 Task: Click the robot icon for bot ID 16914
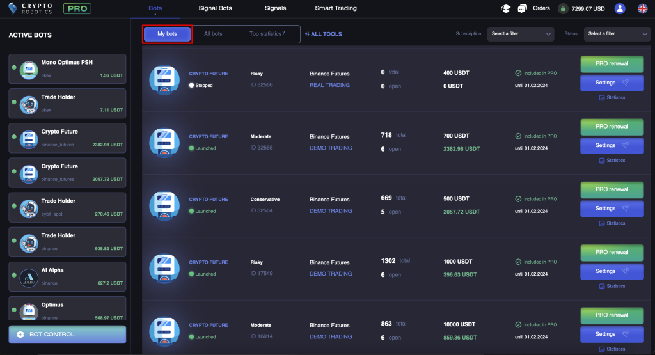point(164,331)
